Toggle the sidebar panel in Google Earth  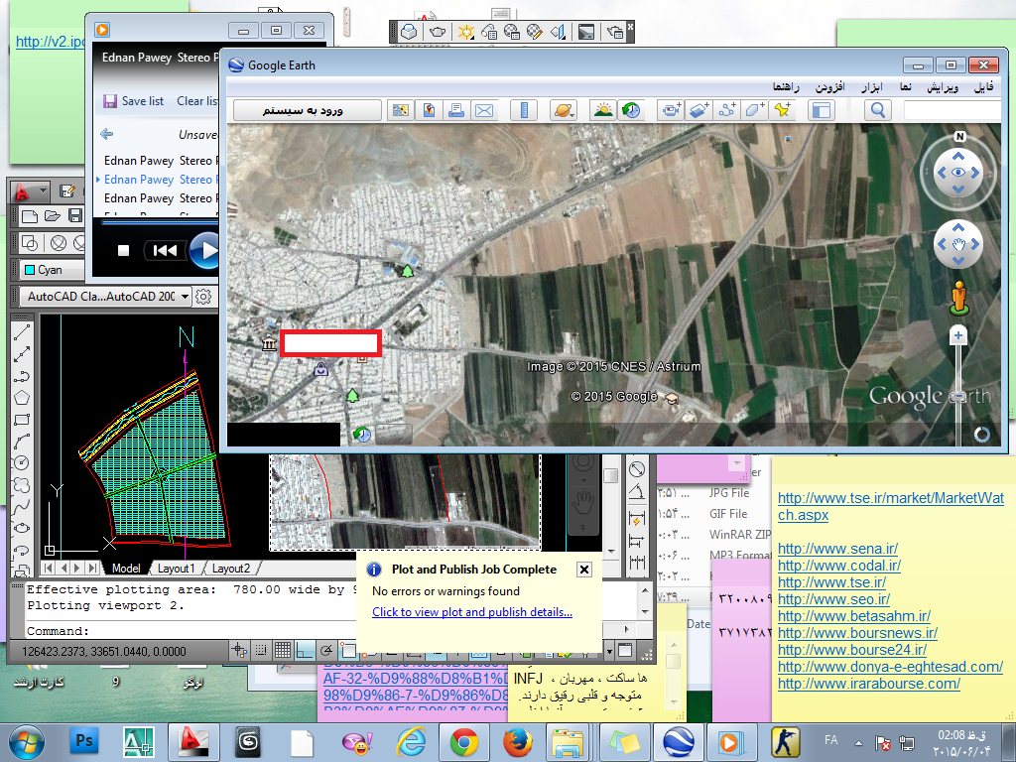[821, 110]
